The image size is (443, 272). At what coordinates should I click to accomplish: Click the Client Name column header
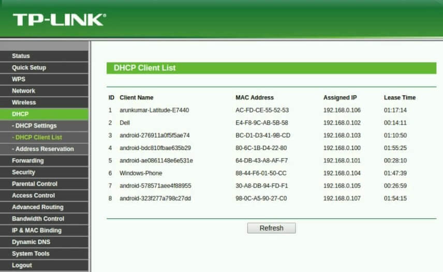[137, 98]
